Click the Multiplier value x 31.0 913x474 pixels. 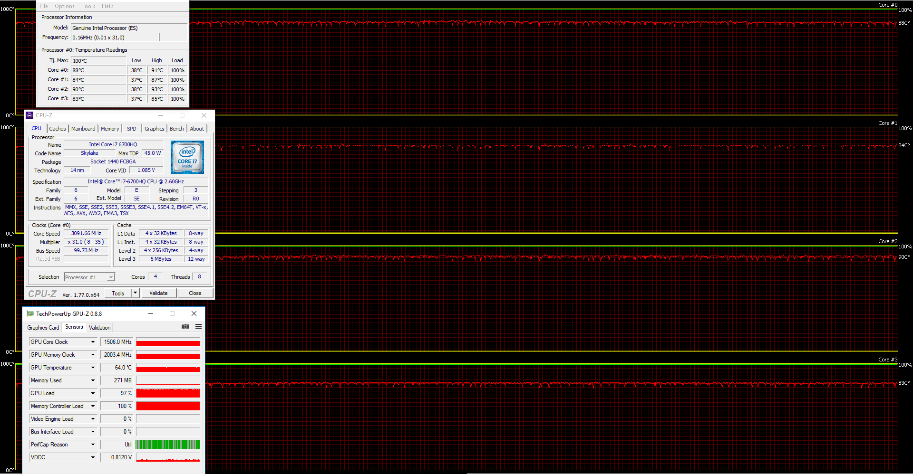(x=86, y=242)
